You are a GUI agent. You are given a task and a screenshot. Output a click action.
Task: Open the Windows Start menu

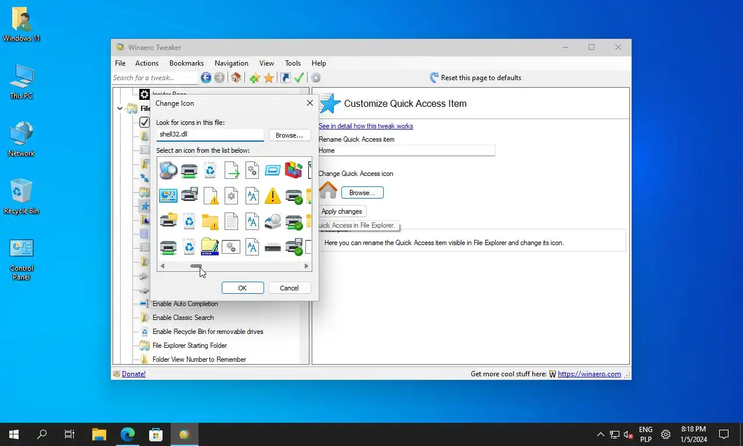(14, 434)
